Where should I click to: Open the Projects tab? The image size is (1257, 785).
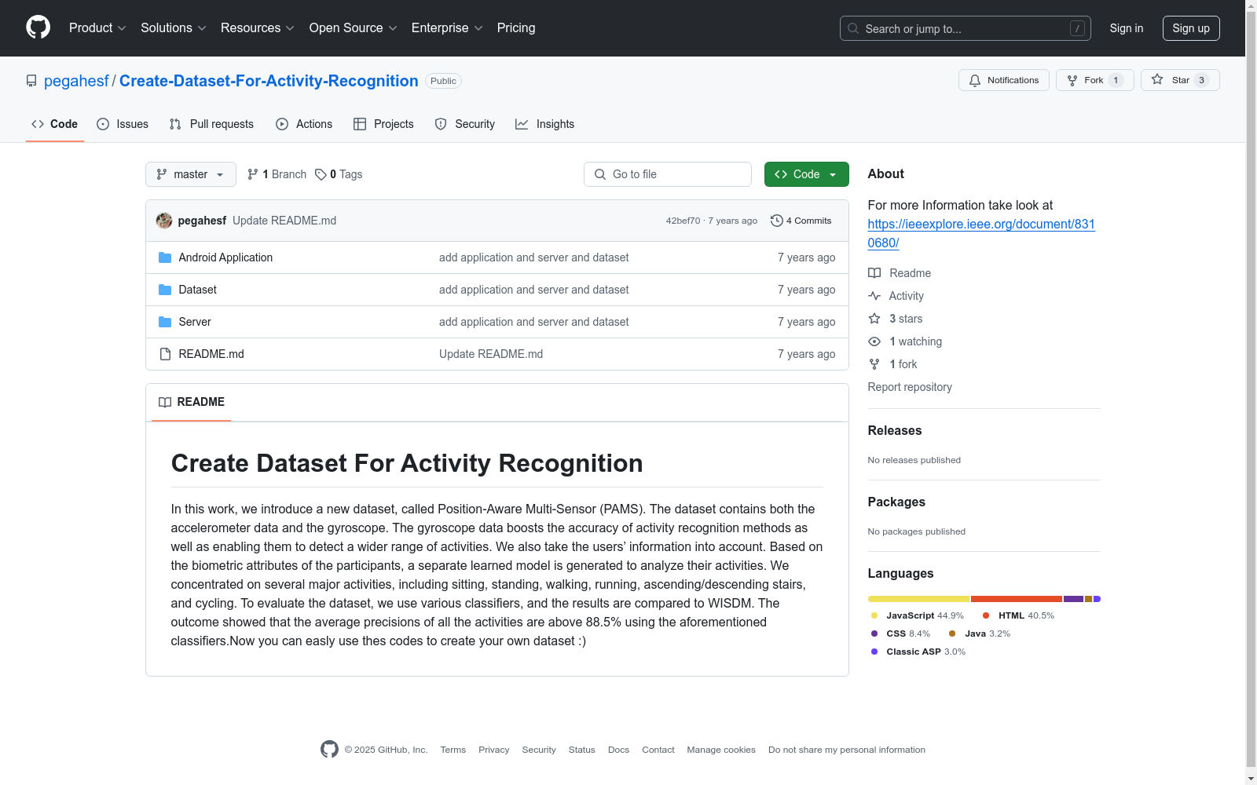click(x=383, y=124)
